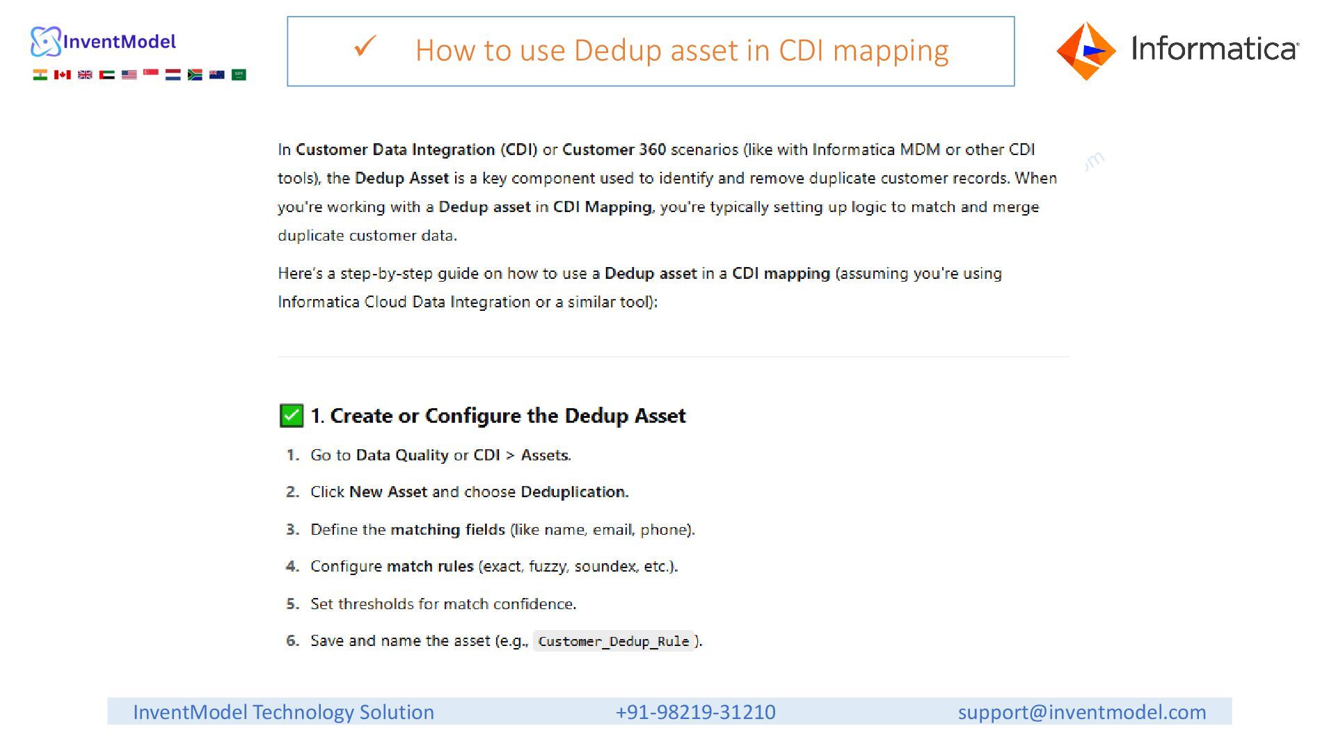The height and width of the screenshot is (751, 1336).
Task: Click the New Zealand flag icon
Action: coord(217,74)
